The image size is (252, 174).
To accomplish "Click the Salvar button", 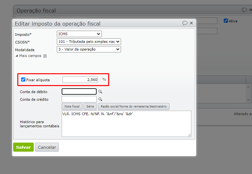I will pyautogui.click(x=23, y=147).
